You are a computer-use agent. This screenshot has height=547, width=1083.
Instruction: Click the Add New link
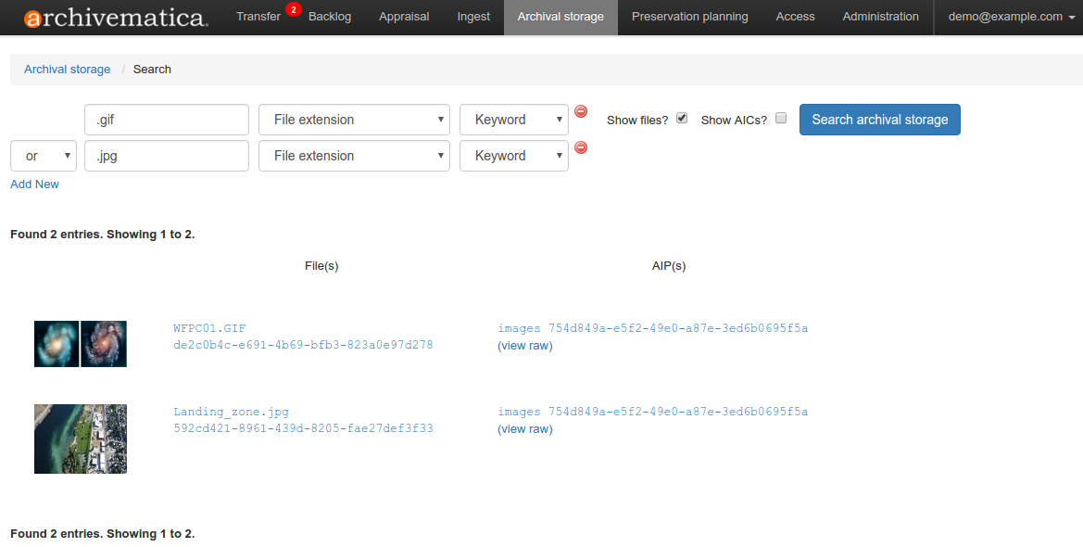click(x=34, y=184)
